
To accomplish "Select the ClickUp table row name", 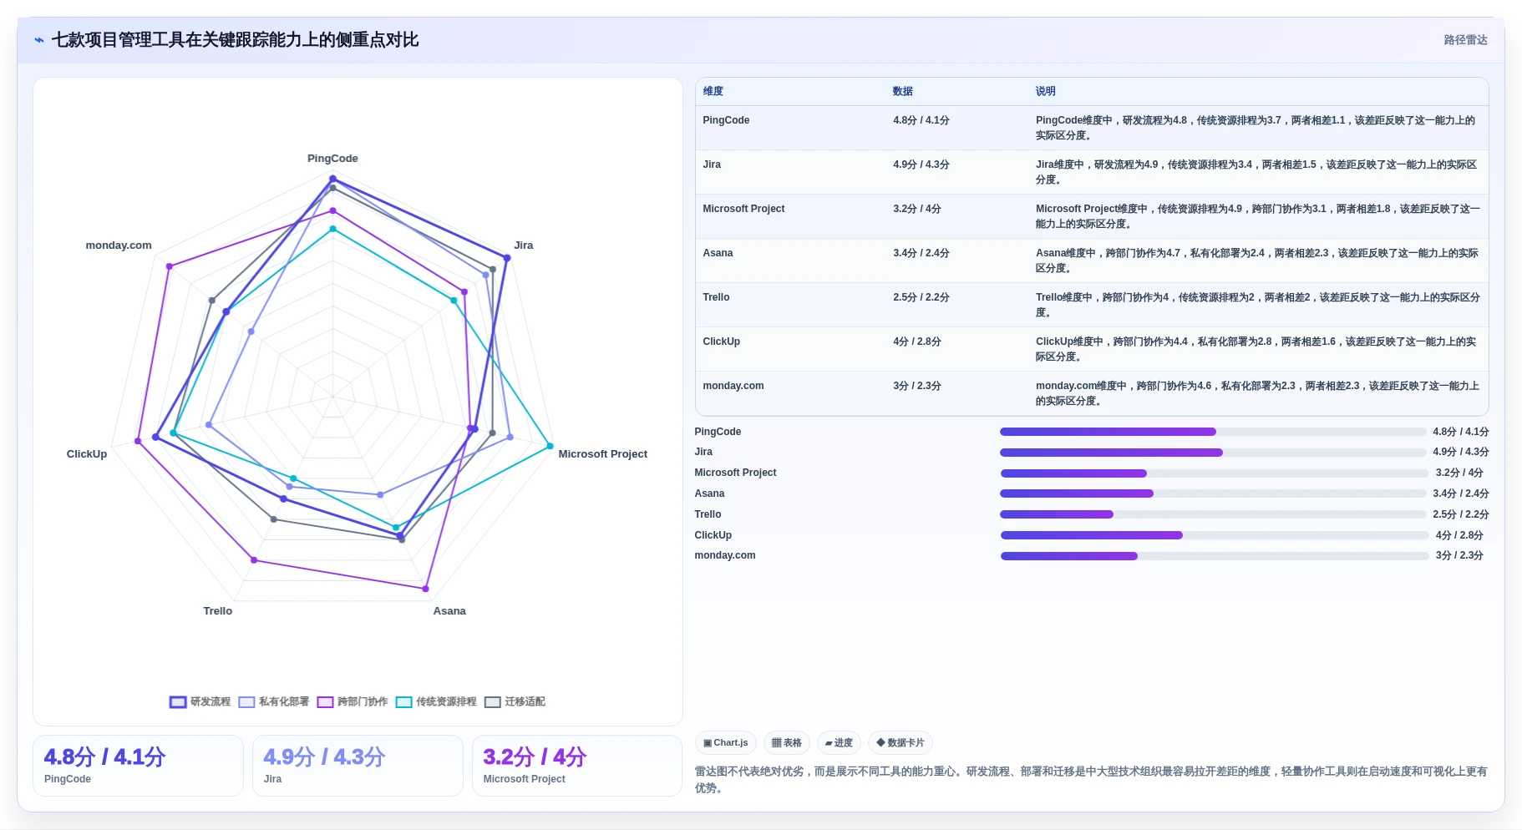I will [721, 342].
